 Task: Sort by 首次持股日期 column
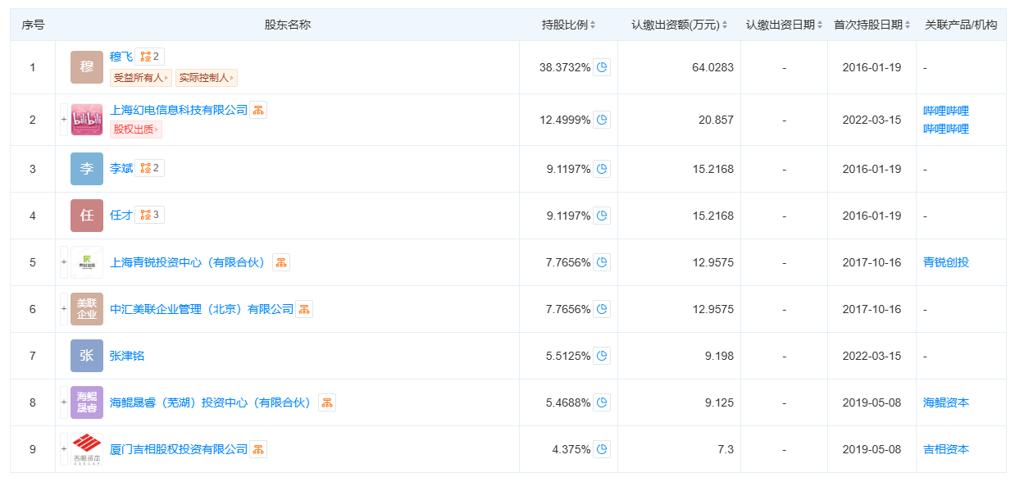908,25
